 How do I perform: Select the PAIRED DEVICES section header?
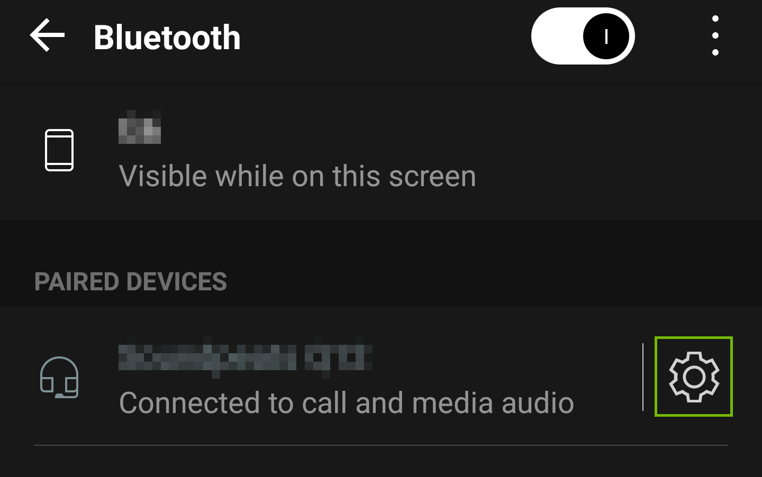coord(130,282)
